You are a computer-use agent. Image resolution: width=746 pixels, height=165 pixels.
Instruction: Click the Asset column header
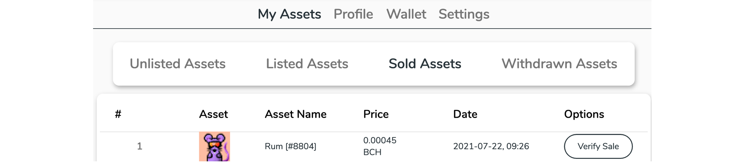tap(213, 114)
